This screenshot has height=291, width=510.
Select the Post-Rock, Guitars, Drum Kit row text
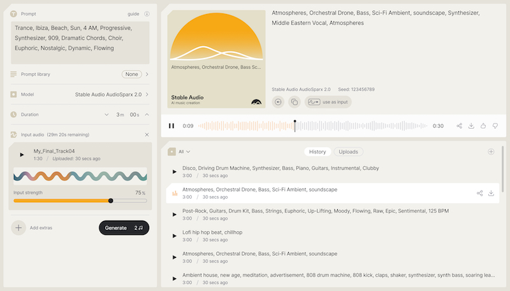(x=316, y=211)
